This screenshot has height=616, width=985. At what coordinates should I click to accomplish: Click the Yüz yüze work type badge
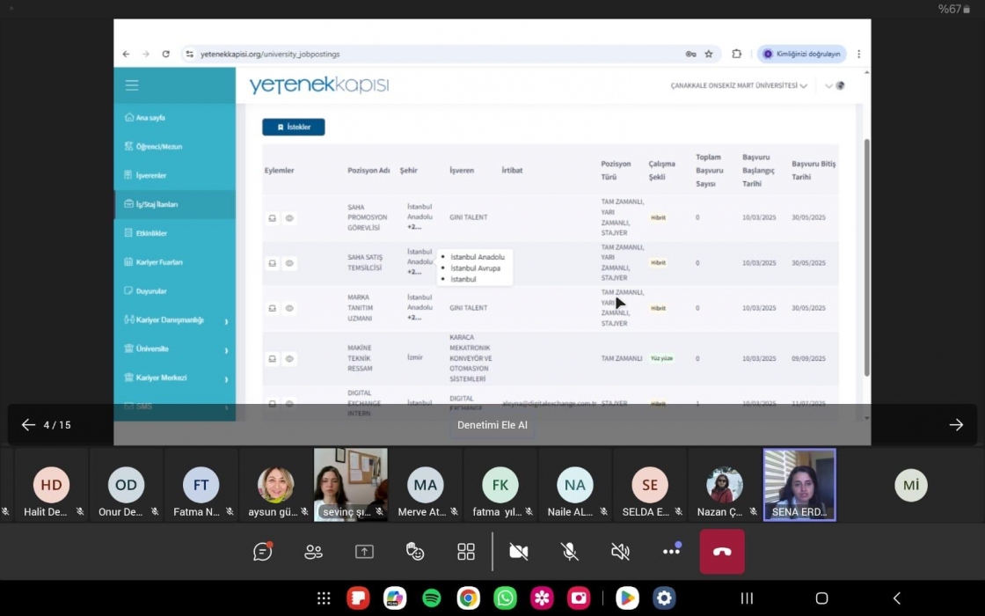661,358
